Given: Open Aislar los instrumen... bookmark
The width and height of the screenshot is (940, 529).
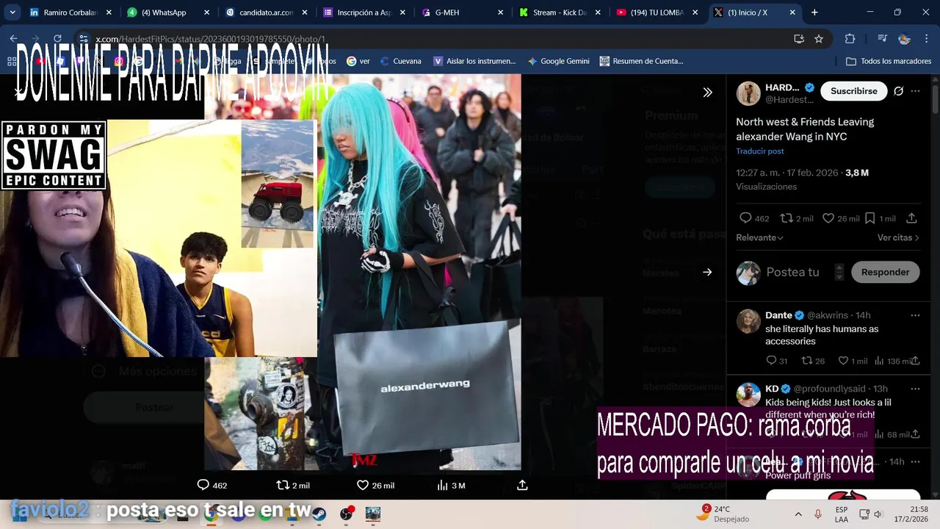Looking at the screenshot, I should [x=474, y=61].
